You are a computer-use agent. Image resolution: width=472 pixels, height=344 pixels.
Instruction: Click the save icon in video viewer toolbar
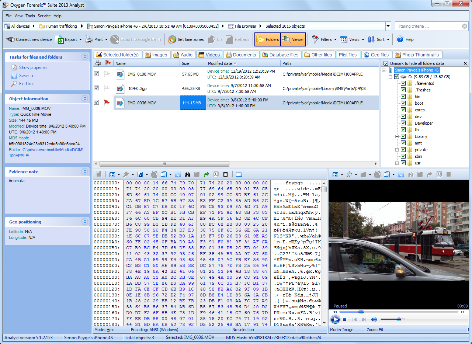click(x=401, y=174)
